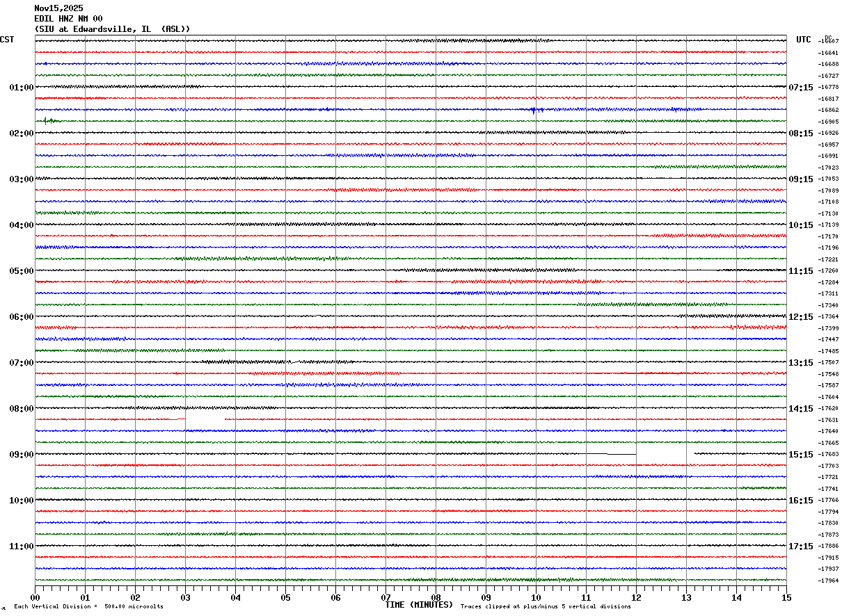Click the "11:15" UTC row label
Screen dimensions: 842x616
pos(801,271)
